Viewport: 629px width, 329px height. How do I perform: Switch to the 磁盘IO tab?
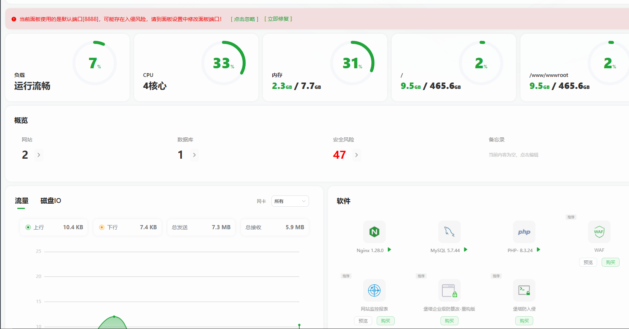tap(51, 201)
